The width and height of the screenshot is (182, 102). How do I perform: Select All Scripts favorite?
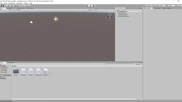[x=4, y=72]
